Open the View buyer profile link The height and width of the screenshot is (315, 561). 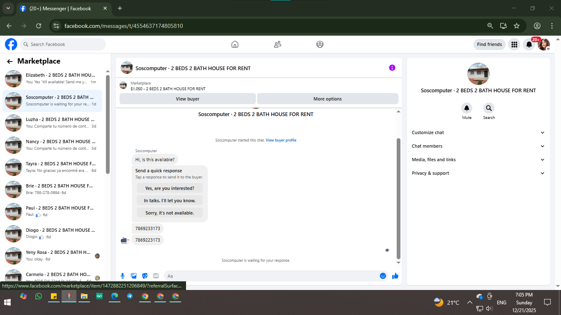[281, 140]
